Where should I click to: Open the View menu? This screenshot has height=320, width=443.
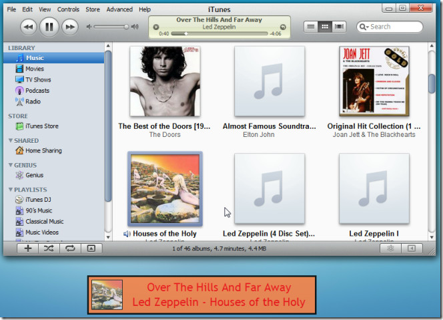click(45, 9)
